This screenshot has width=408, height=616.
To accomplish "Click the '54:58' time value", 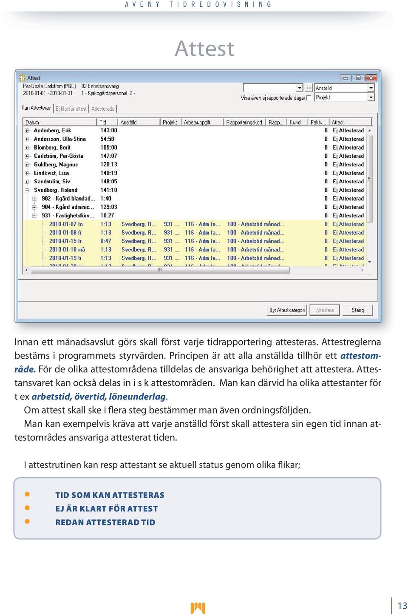I will (107, 139).
